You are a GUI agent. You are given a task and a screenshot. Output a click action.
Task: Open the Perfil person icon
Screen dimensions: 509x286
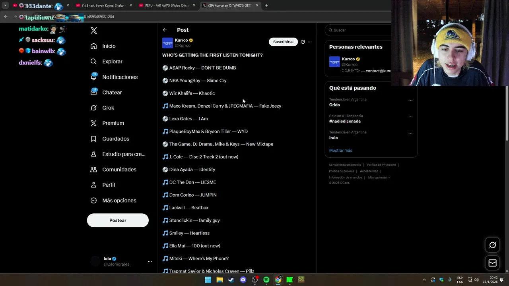pyautogui.click(x=93, y=185)
